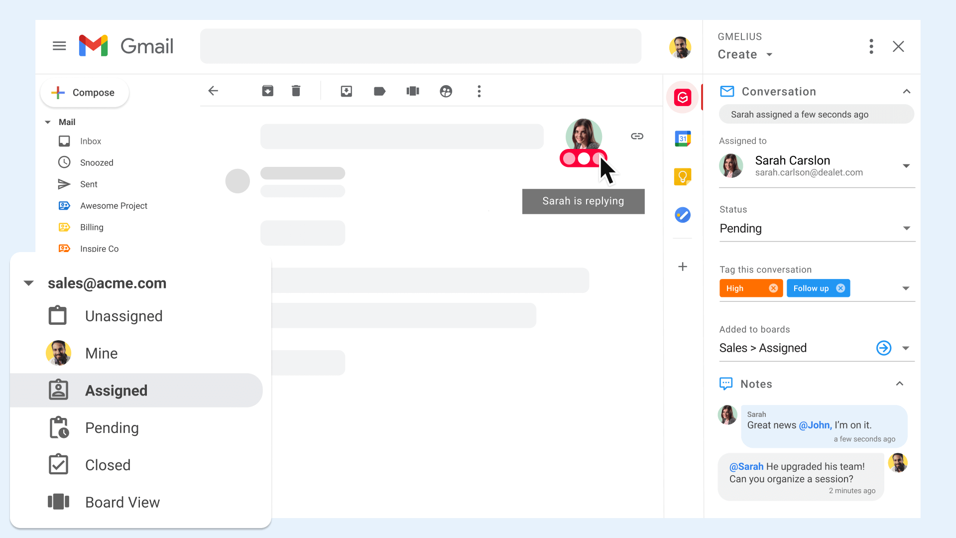Collapse the Conversation section
The image size is (956, 538).
(x=907, y=91)
